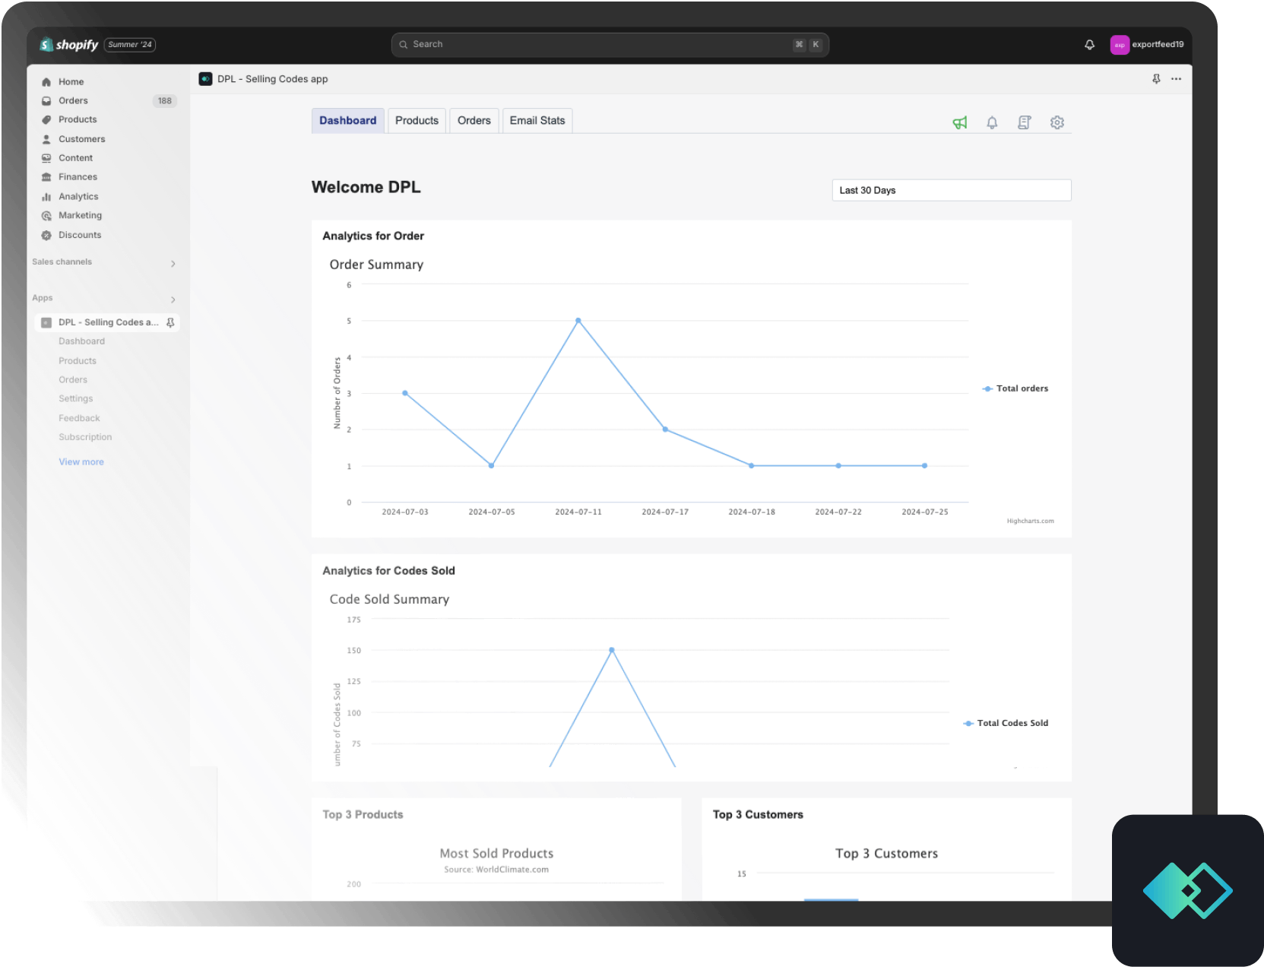The image size is (1264, 967).
Task: Toggle Total orders series in chart legend
Action: (x=1015, y=388)
